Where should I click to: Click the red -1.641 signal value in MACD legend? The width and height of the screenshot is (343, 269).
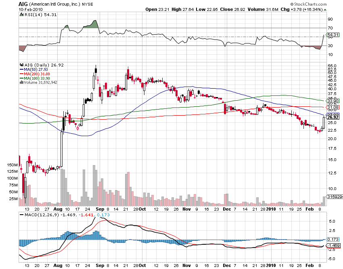(x=86, y=215)
